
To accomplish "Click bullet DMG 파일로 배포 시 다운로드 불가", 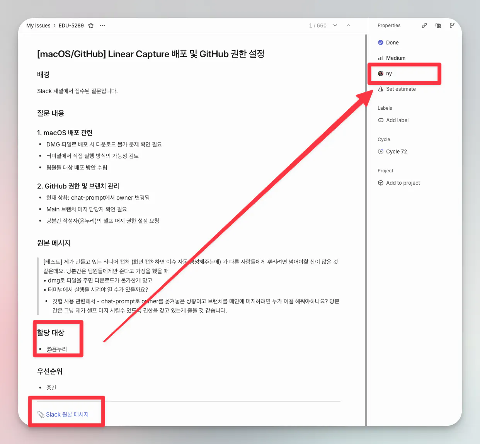I will pos(104,145).
